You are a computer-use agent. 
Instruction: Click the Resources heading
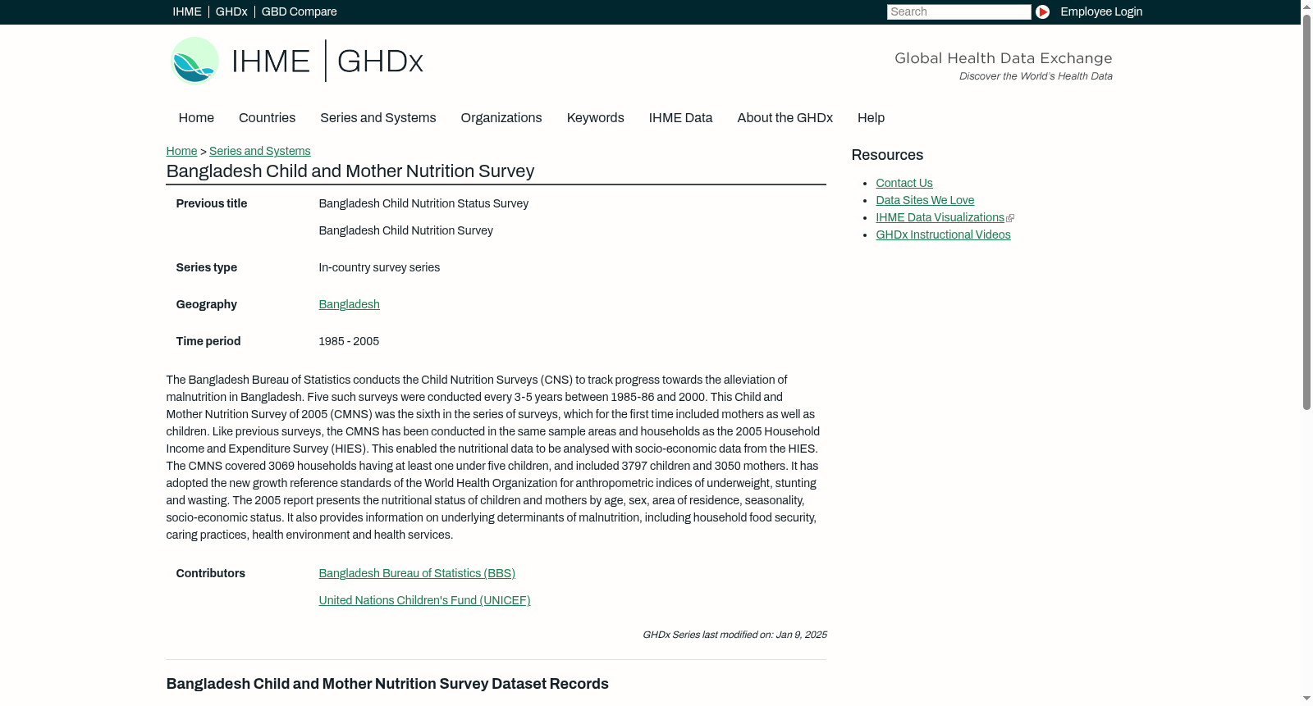(x=887, y=155)
